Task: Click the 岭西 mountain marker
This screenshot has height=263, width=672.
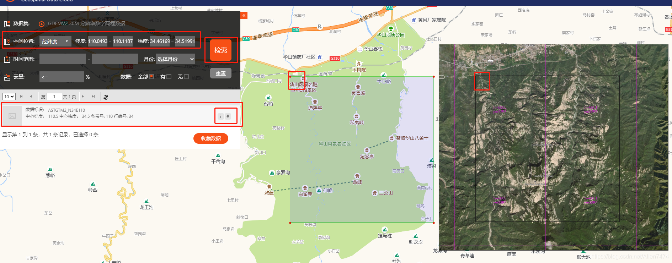Action: pos(93,184)
